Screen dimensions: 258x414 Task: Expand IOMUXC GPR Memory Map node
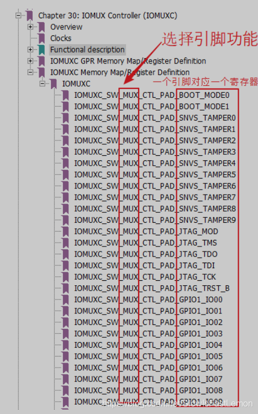pos(30,61)
